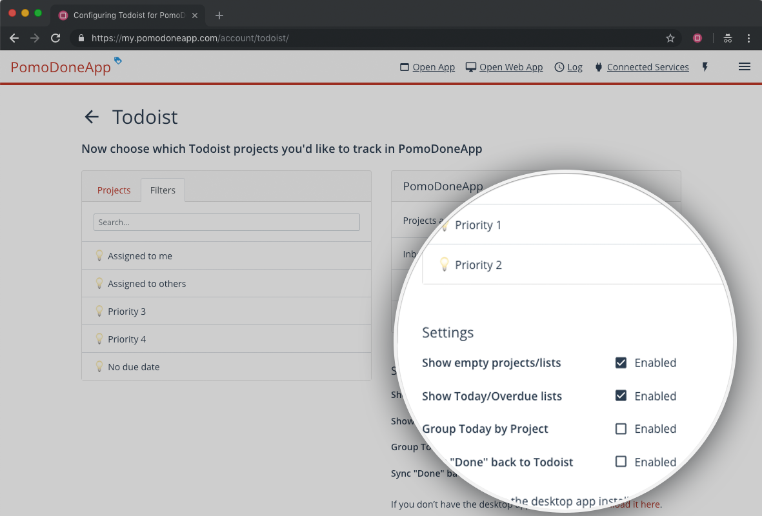This screenshot has width=762, height=516.
Task: Click the "Settings" heading in the magnified view
Action: point(448,332)
